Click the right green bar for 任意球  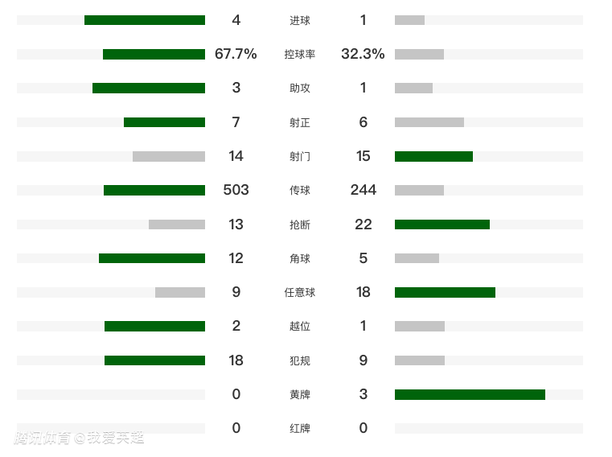pos(445,293)
